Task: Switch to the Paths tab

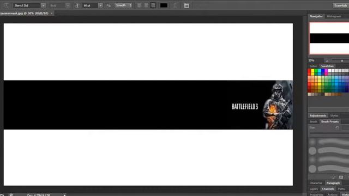Action: [341, 189]
